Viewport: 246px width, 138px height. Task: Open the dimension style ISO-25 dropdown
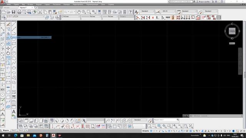tap(168, 11)
